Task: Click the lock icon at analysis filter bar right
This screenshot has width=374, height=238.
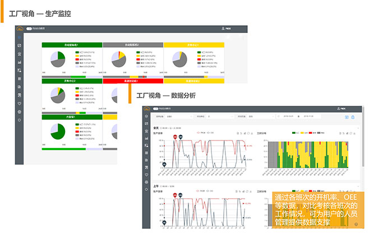Action: click(x=353, y=116)
